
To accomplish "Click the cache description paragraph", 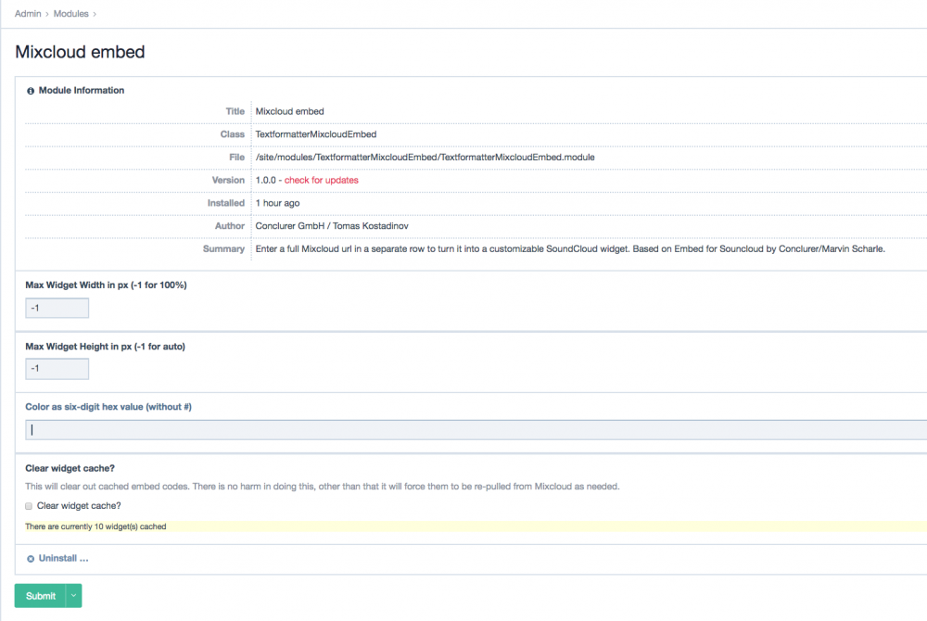I will tap(323, 487).
